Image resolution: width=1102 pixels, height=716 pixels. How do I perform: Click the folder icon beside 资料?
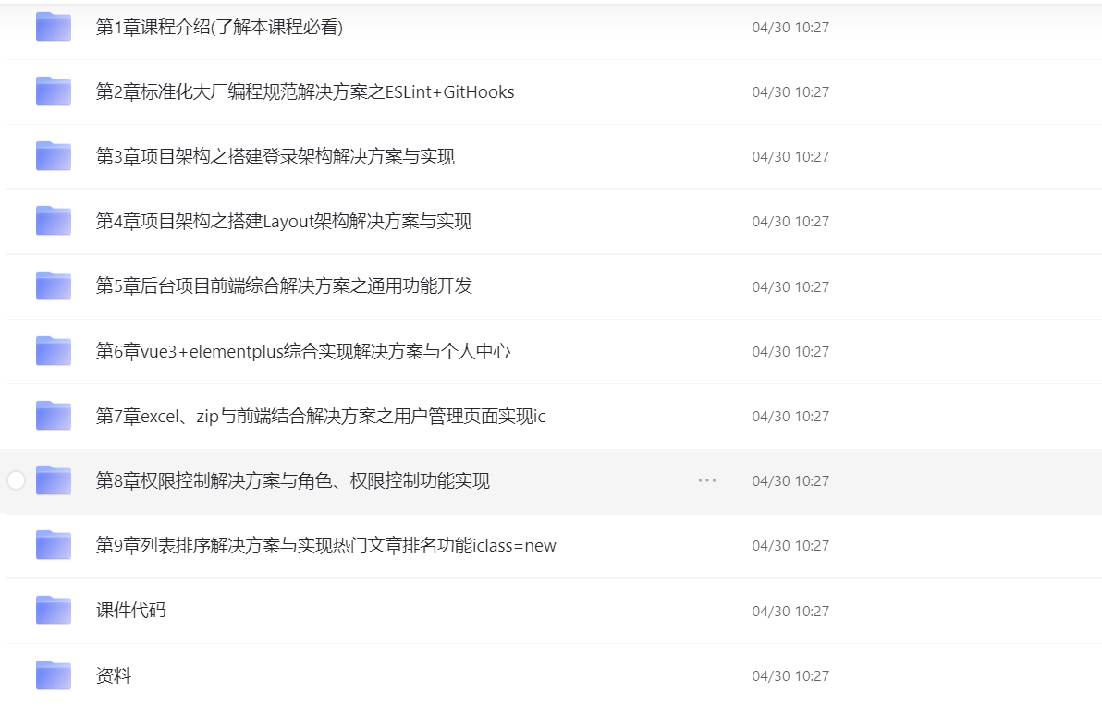[x=54, y=675]
